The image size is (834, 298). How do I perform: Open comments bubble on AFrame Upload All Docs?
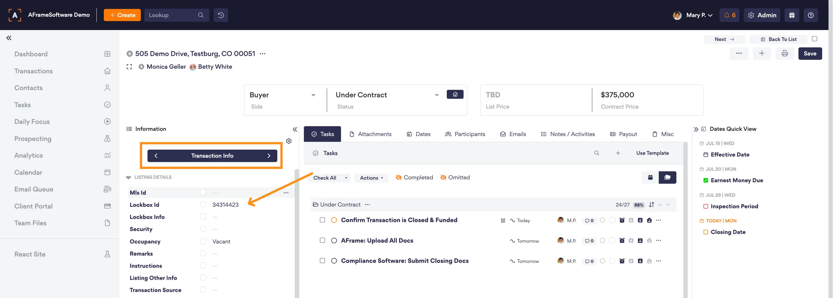click(x=589, y=241)
